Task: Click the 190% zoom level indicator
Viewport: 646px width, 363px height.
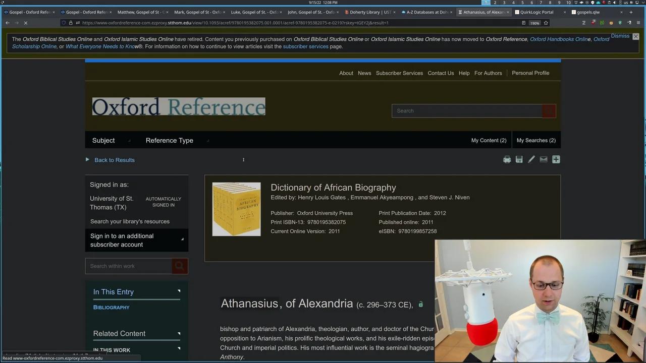Action: pyautogui.click(x=534, y=23)
